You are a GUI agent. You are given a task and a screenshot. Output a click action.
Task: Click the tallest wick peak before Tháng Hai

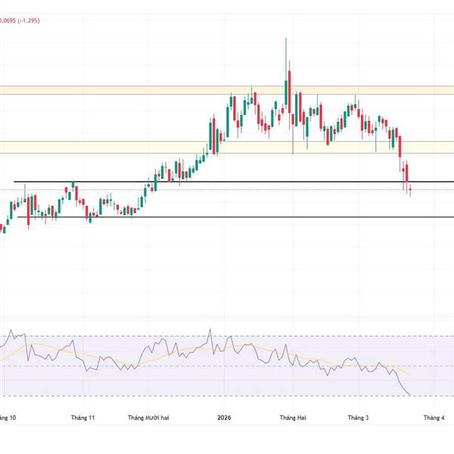[x=286, y=39]
